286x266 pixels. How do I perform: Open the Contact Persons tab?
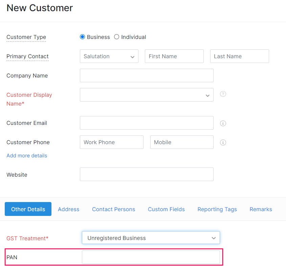point(113,209)
